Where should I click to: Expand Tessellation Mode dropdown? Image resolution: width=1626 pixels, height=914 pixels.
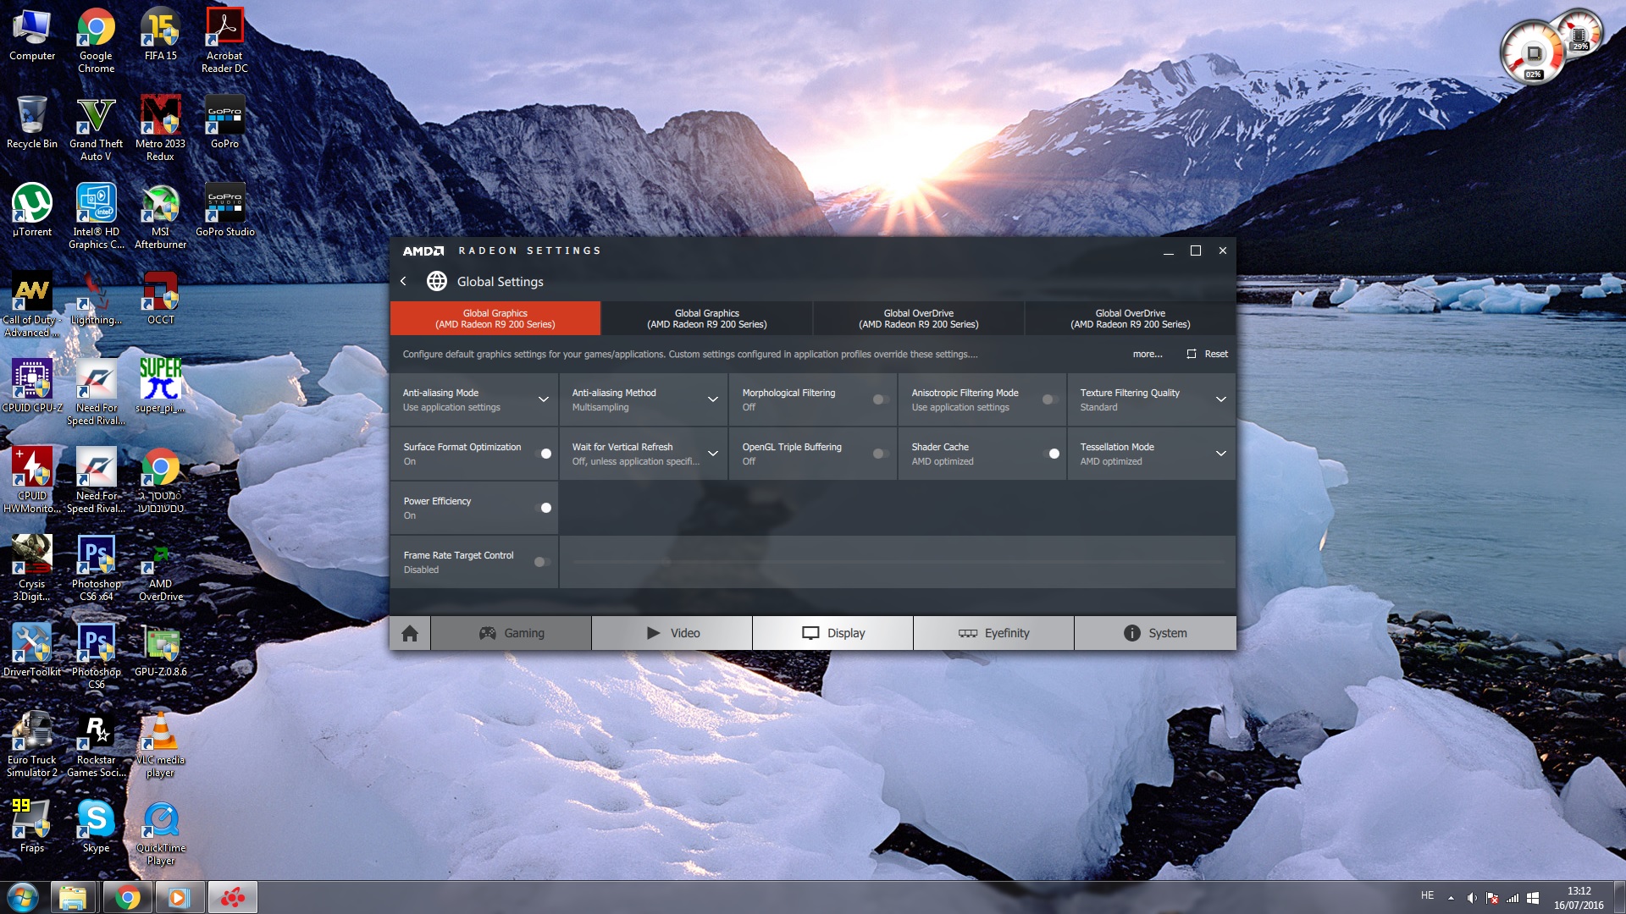(x=1221, y=454)
